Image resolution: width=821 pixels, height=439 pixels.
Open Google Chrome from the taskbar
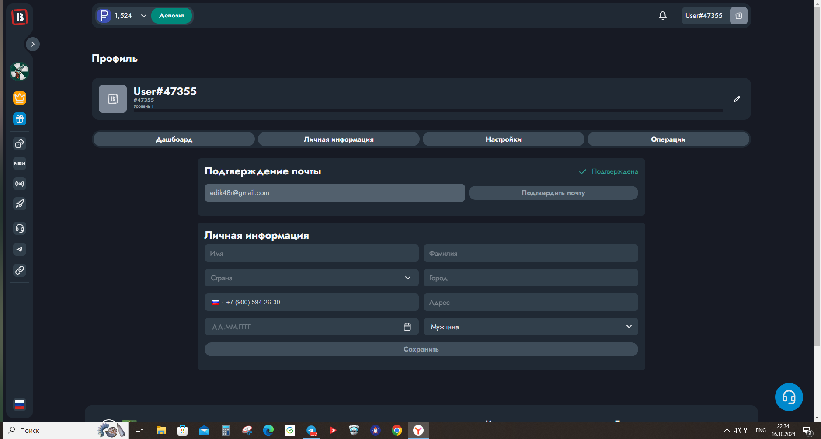397,430
